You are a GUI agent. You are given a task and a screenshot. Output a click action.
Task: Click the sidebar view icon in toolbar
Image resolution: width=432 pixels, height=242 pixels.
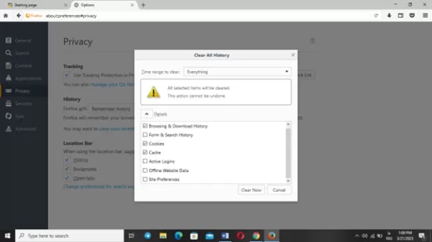click(x=401, y=16)
